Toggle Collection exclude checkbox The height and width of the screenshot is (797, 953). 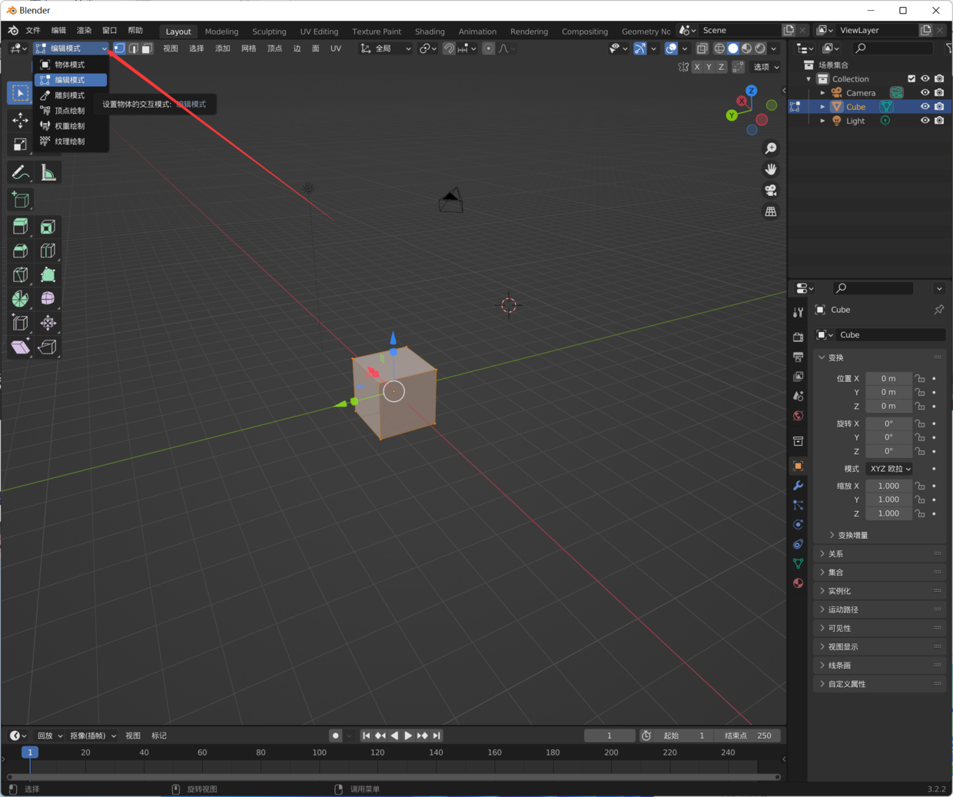coord(911,78)
